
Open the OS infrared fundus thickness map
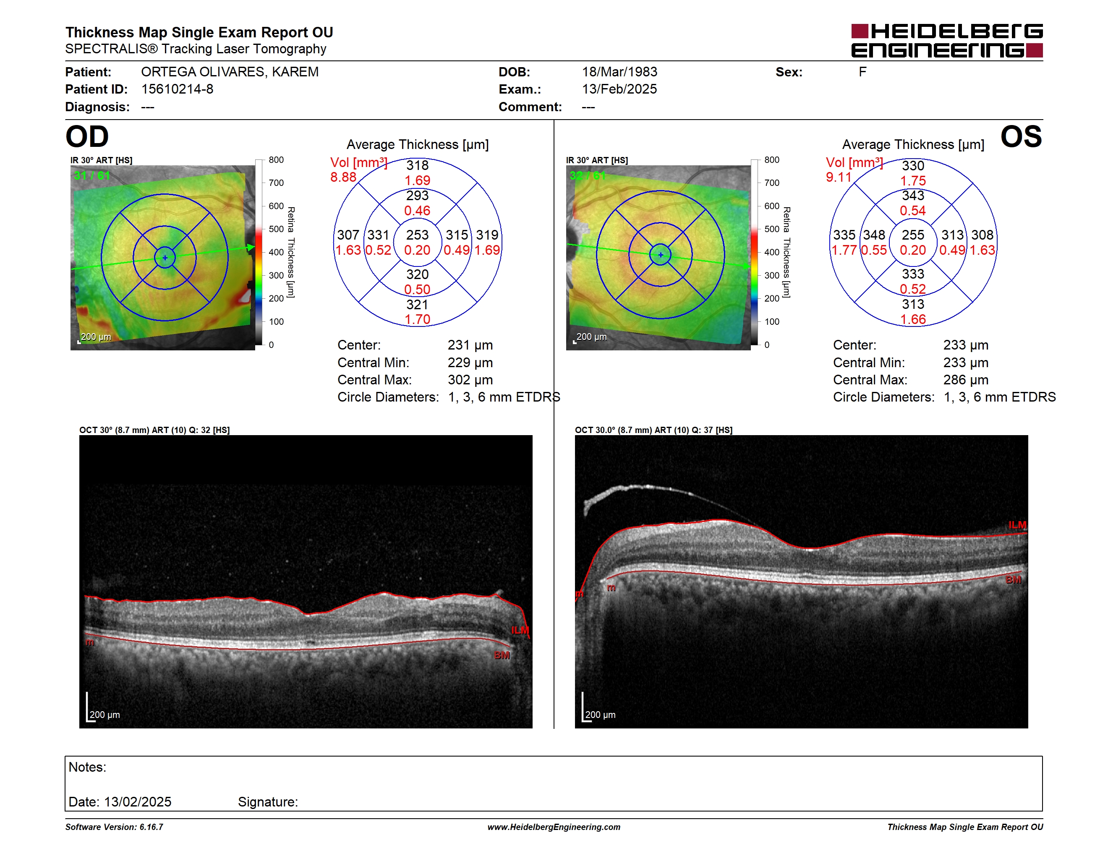[659, 258]
